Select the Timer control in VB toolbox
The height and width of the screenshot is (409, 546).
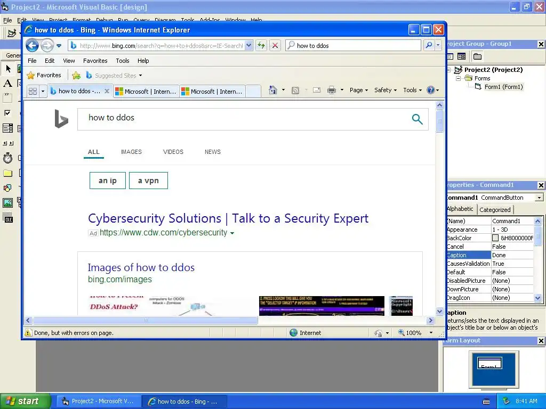click(8, 158)
